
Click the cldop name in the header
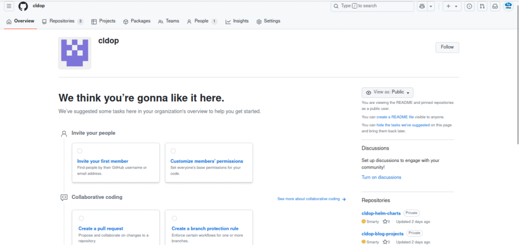point(39,6)
